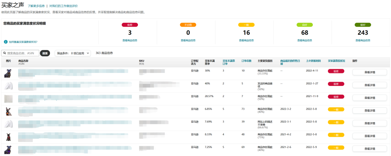Select the white product thumbnail in second row
The height and width of the screenshot is (156, 391).
(8, 86)
